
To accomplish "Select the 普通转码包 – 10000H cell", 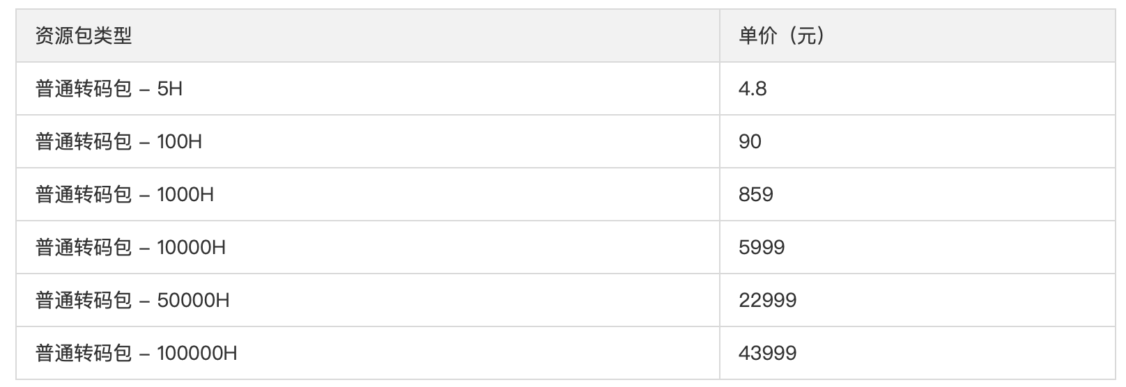I will [x=130, y=247].
